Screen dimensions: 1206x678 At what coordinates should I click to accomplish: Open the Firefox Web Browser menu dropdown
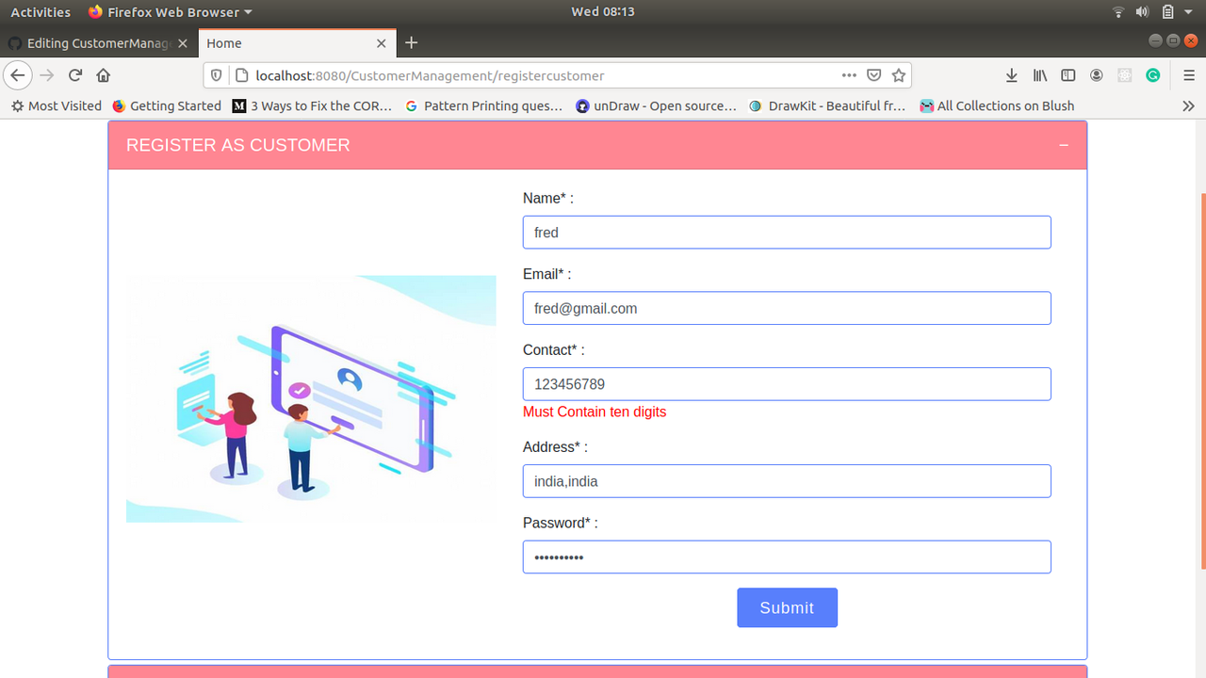pos(170,12)
